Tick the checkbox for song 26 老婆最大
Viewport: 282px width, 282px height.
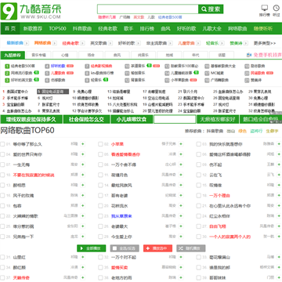coord(100,226)
